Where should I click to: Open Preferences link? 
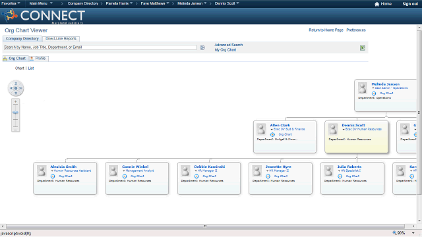pos(356,30)
